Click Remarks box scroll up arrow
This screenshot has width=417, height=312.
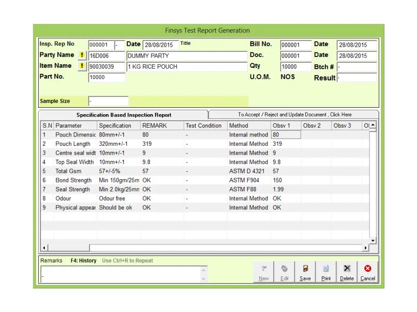point(204,270)
